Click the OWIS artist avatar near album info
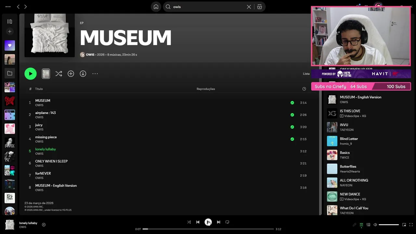 (x=82, y=55)
